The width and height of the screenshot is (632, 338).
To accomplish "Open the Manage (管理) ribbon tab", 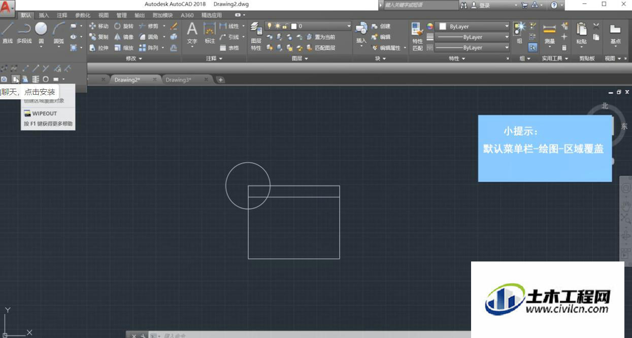I will pyautogui.click(x=122, y=15).
